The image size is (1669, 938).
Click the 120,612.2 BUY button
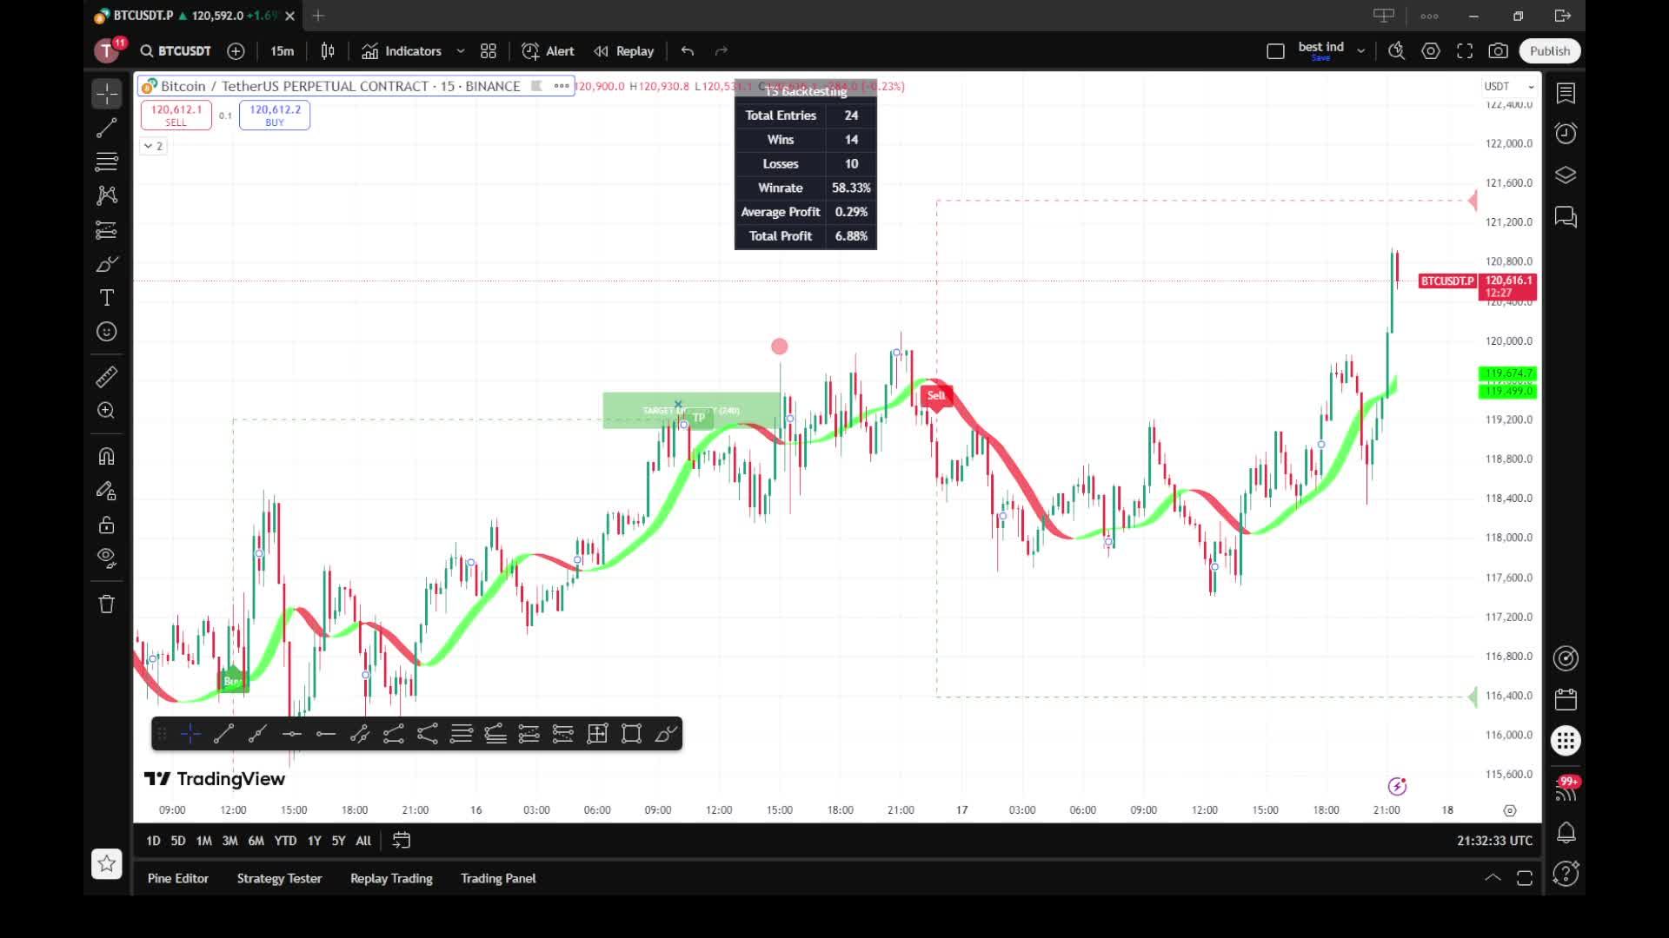coord(275,115)
